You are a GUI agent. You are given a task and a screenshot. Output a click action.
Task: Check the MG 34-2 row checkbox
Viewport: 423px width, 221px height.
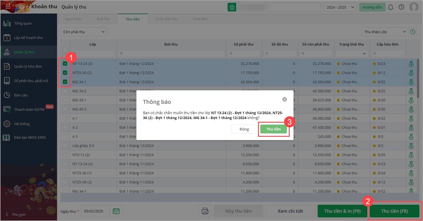[x=65, y=91]
